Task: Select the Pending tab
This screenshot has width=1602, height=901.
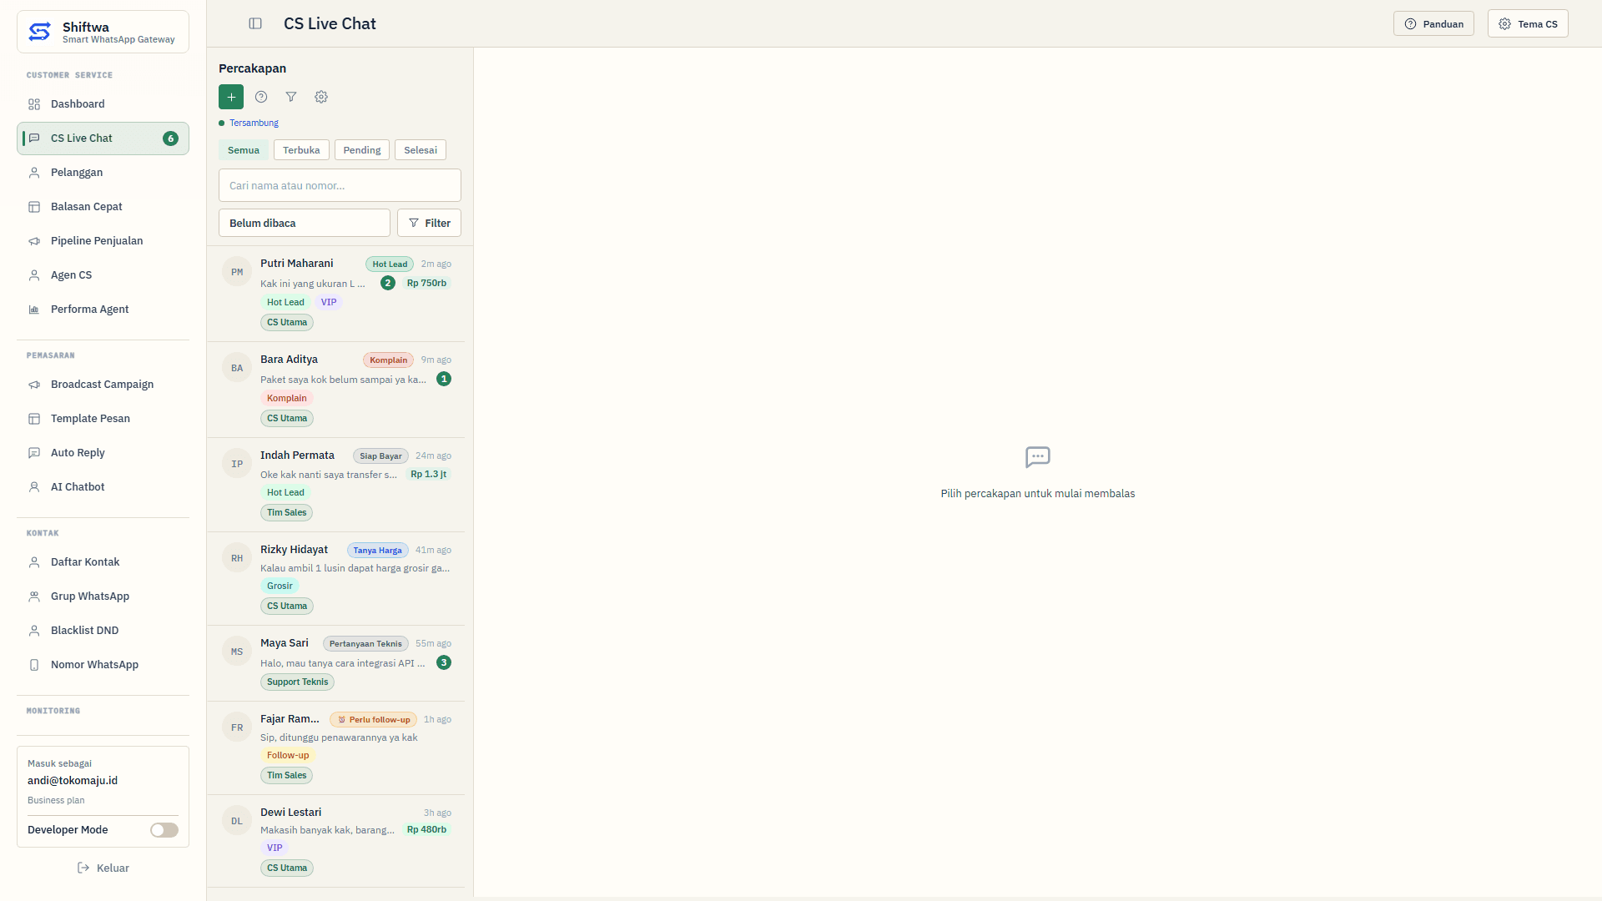Action: pos(362,150)
